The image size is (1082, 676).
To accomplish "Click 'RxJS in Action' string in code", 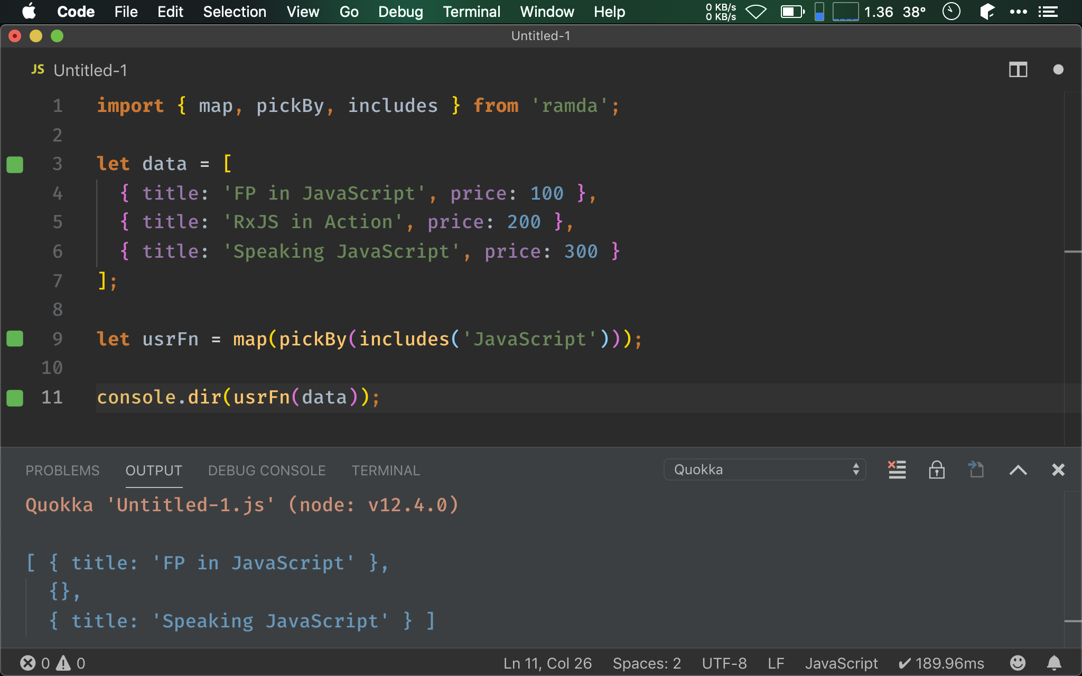I will click(313, 222).
